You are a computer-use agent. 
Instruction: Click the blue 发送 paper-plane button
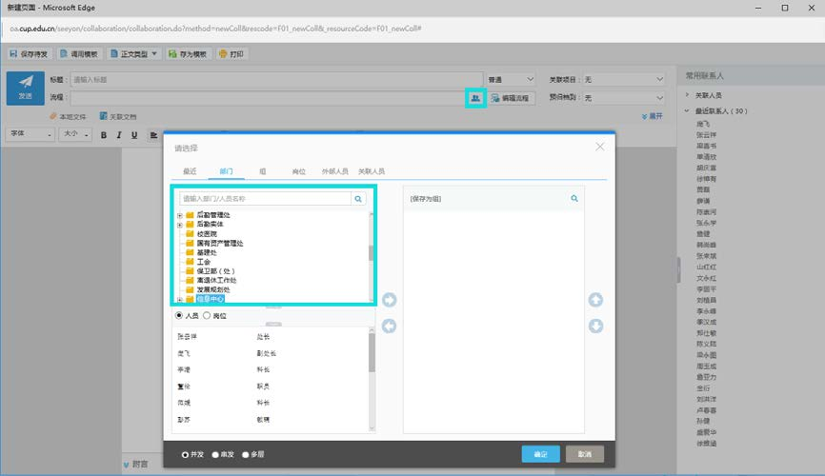pyautogui.click(x=26, y=88)
